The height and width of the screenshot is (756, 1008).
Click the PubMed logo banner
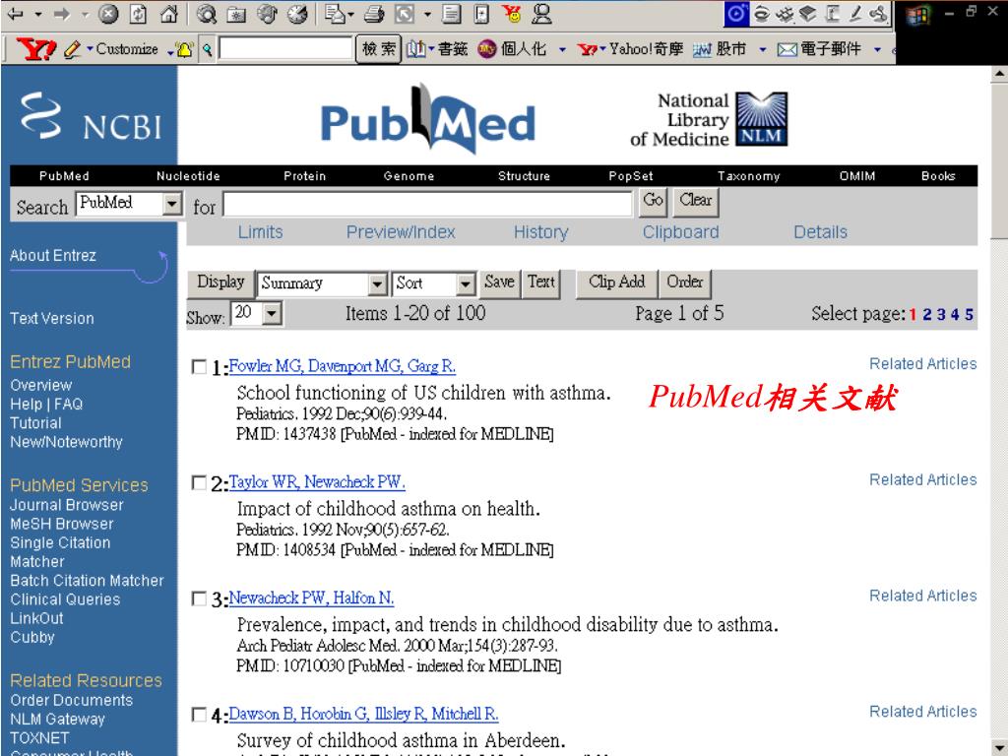[427, 119]
